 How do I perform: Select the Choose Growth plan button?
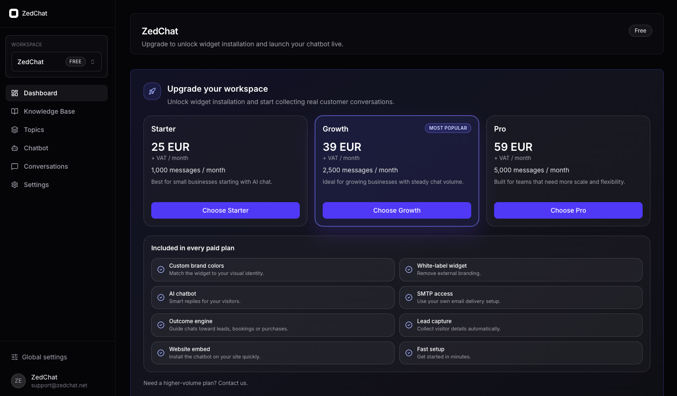coord(396,210)
